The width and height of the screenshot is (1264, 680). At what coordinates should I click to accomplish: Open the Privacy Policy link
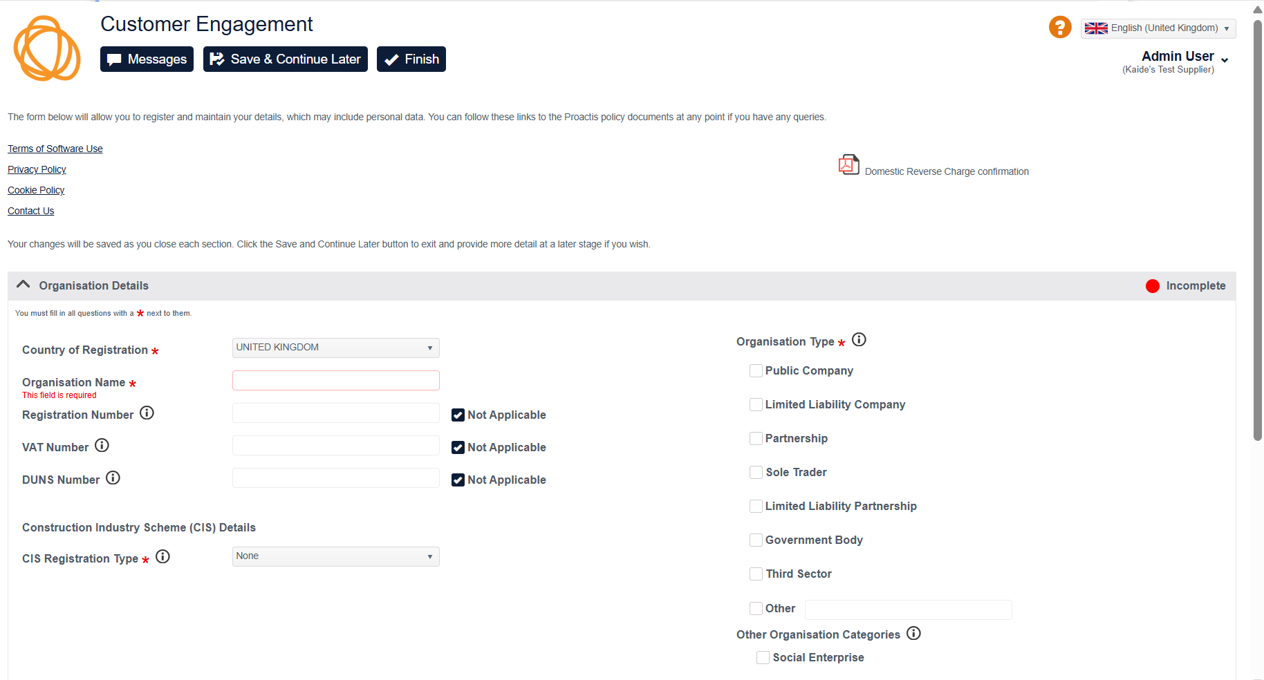(37, 169)
